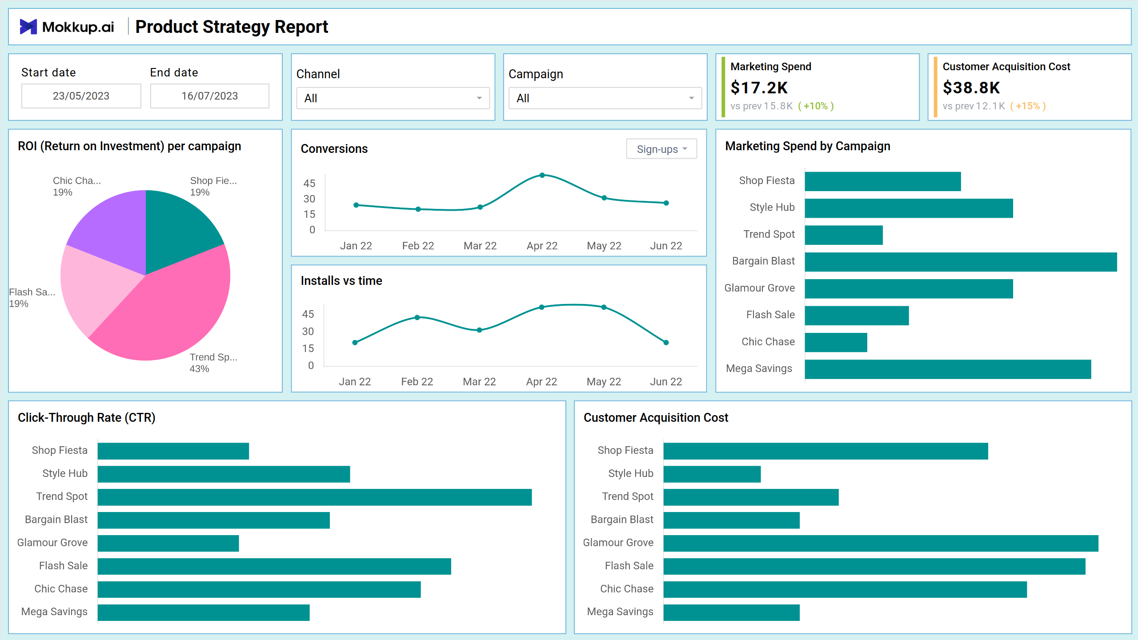Click Flash Sale bar in bottom Acquisition Cost chart
This screenshot has width=1138, height=640.
(x=874, y=566)
